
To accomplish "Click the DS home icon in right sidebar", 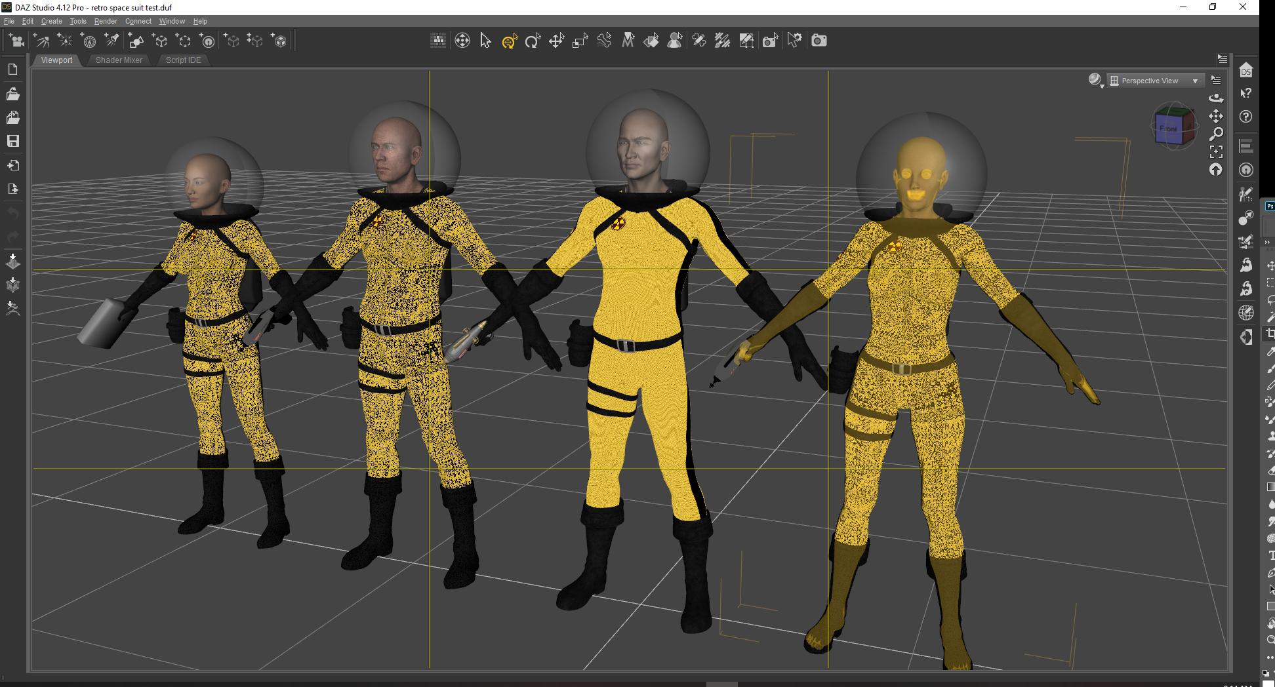I will 1246,70.
